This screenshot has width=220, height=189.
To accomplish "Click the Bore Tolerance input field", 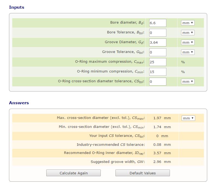I will pyautogui.click(x=158, y=33).
